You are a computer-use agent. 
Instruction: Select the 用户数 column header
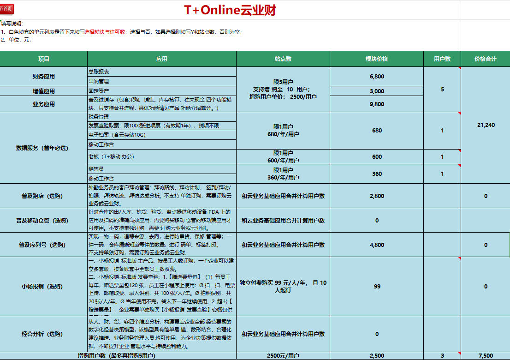(442, 59)
